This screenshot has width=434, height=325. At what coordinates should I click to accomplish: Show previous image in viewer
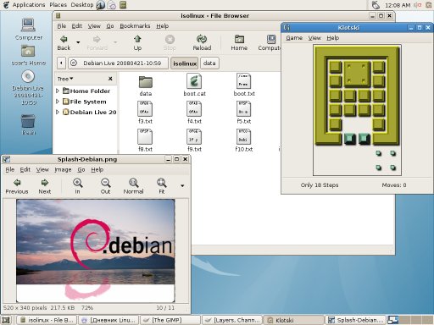pos(17,186)
